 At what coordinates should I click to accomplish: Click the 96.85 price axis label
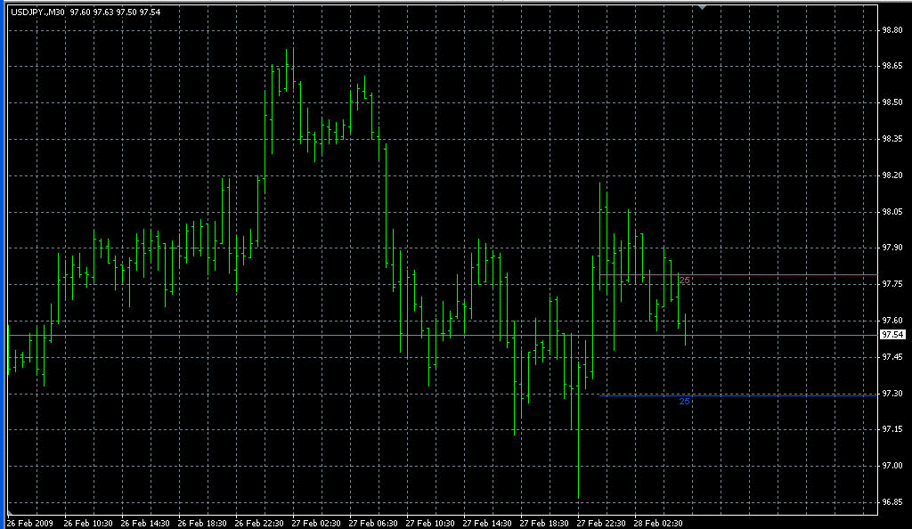point(892,502)
